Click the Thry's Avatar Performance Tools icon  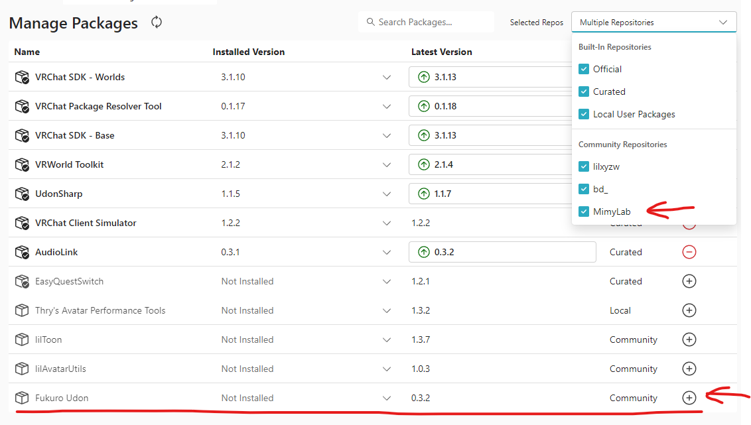coord(22,310)
